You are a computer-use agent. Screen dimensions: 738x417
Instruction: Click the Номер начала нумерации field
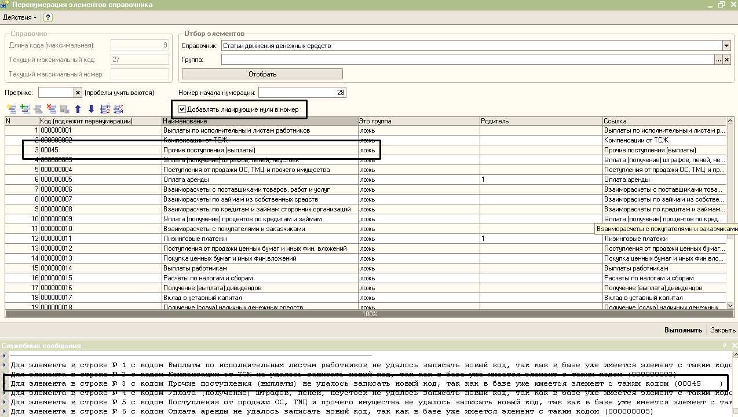(x=302, y=92)
